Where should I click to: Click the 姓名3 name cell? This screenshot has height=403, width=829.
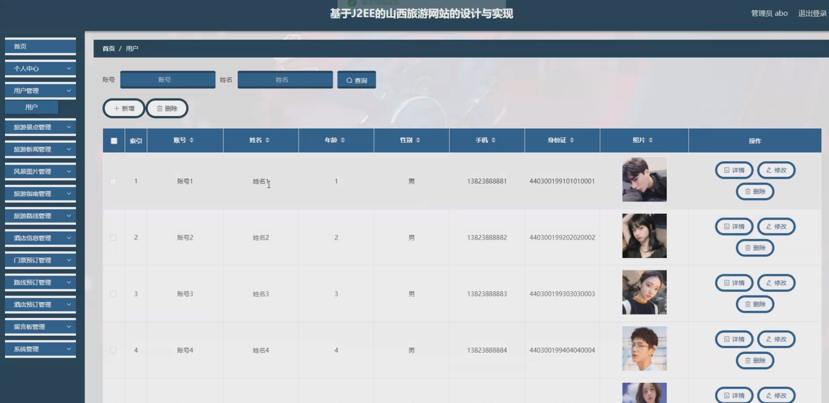(261, 294)
